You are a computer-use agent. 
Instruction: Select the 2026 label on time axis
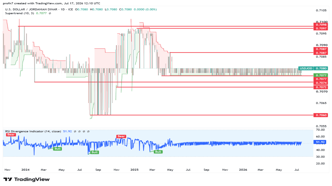[x=243, y=170]
